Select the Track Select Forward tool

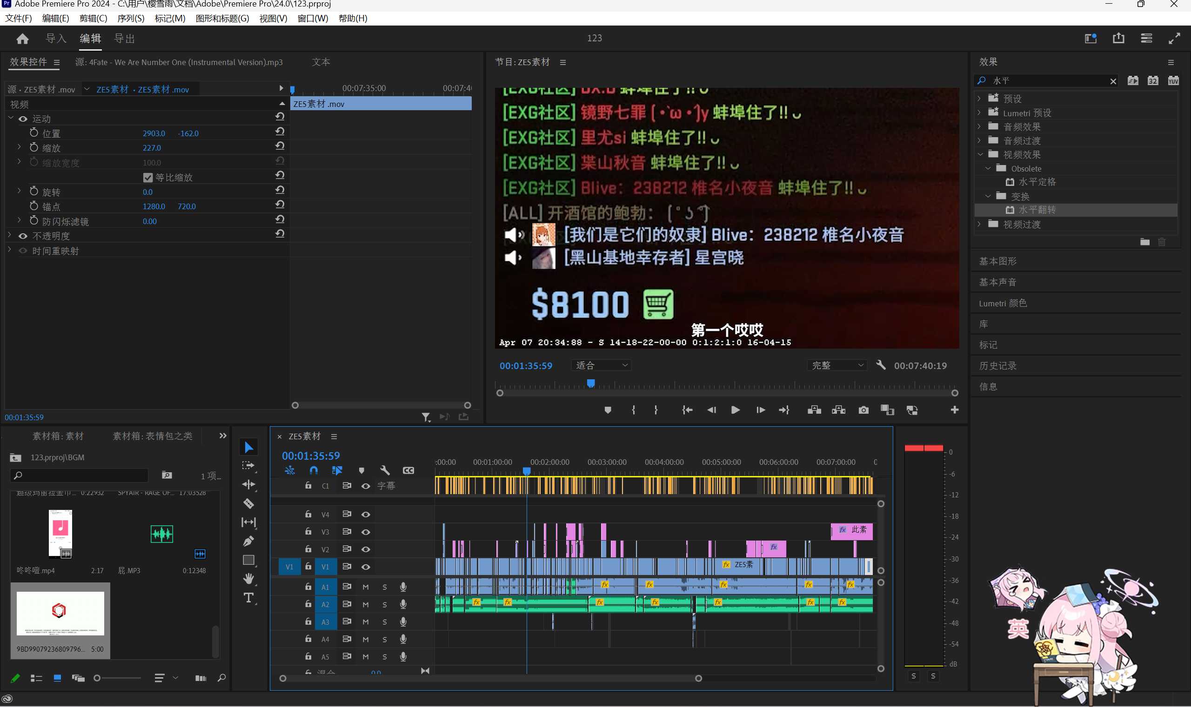coord(248,466)
